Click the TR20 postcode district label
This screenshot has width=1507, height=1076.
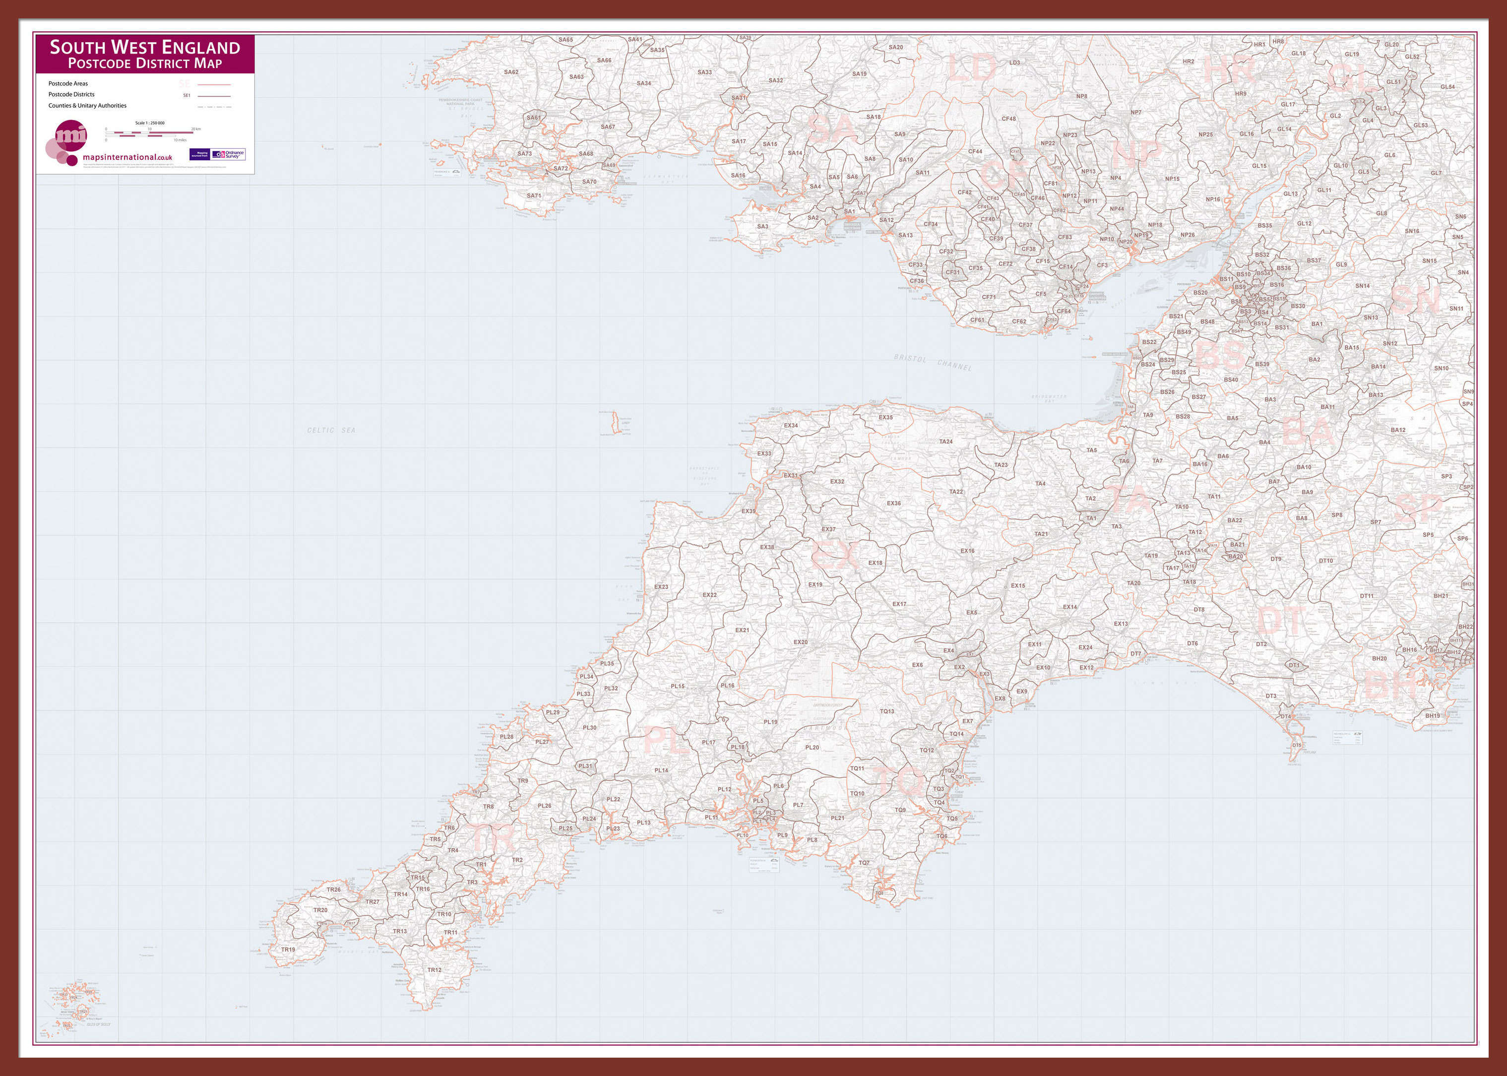pyautogui.click(x=320, y=910)
